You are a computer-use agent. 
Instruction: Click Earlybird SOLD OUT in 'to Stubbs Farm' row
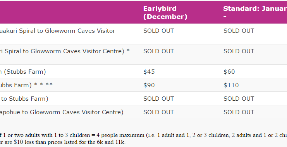(158, 99)
